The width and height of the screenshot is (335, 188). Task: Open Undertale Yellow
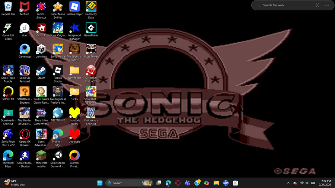pyautogui.click(x=74, y=117)
